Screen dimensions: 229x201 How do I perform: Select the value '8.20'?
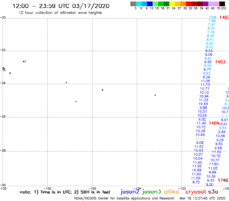click(211, 28)
